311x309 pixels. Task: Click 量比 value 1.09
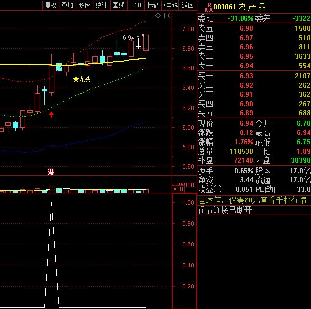304,152
